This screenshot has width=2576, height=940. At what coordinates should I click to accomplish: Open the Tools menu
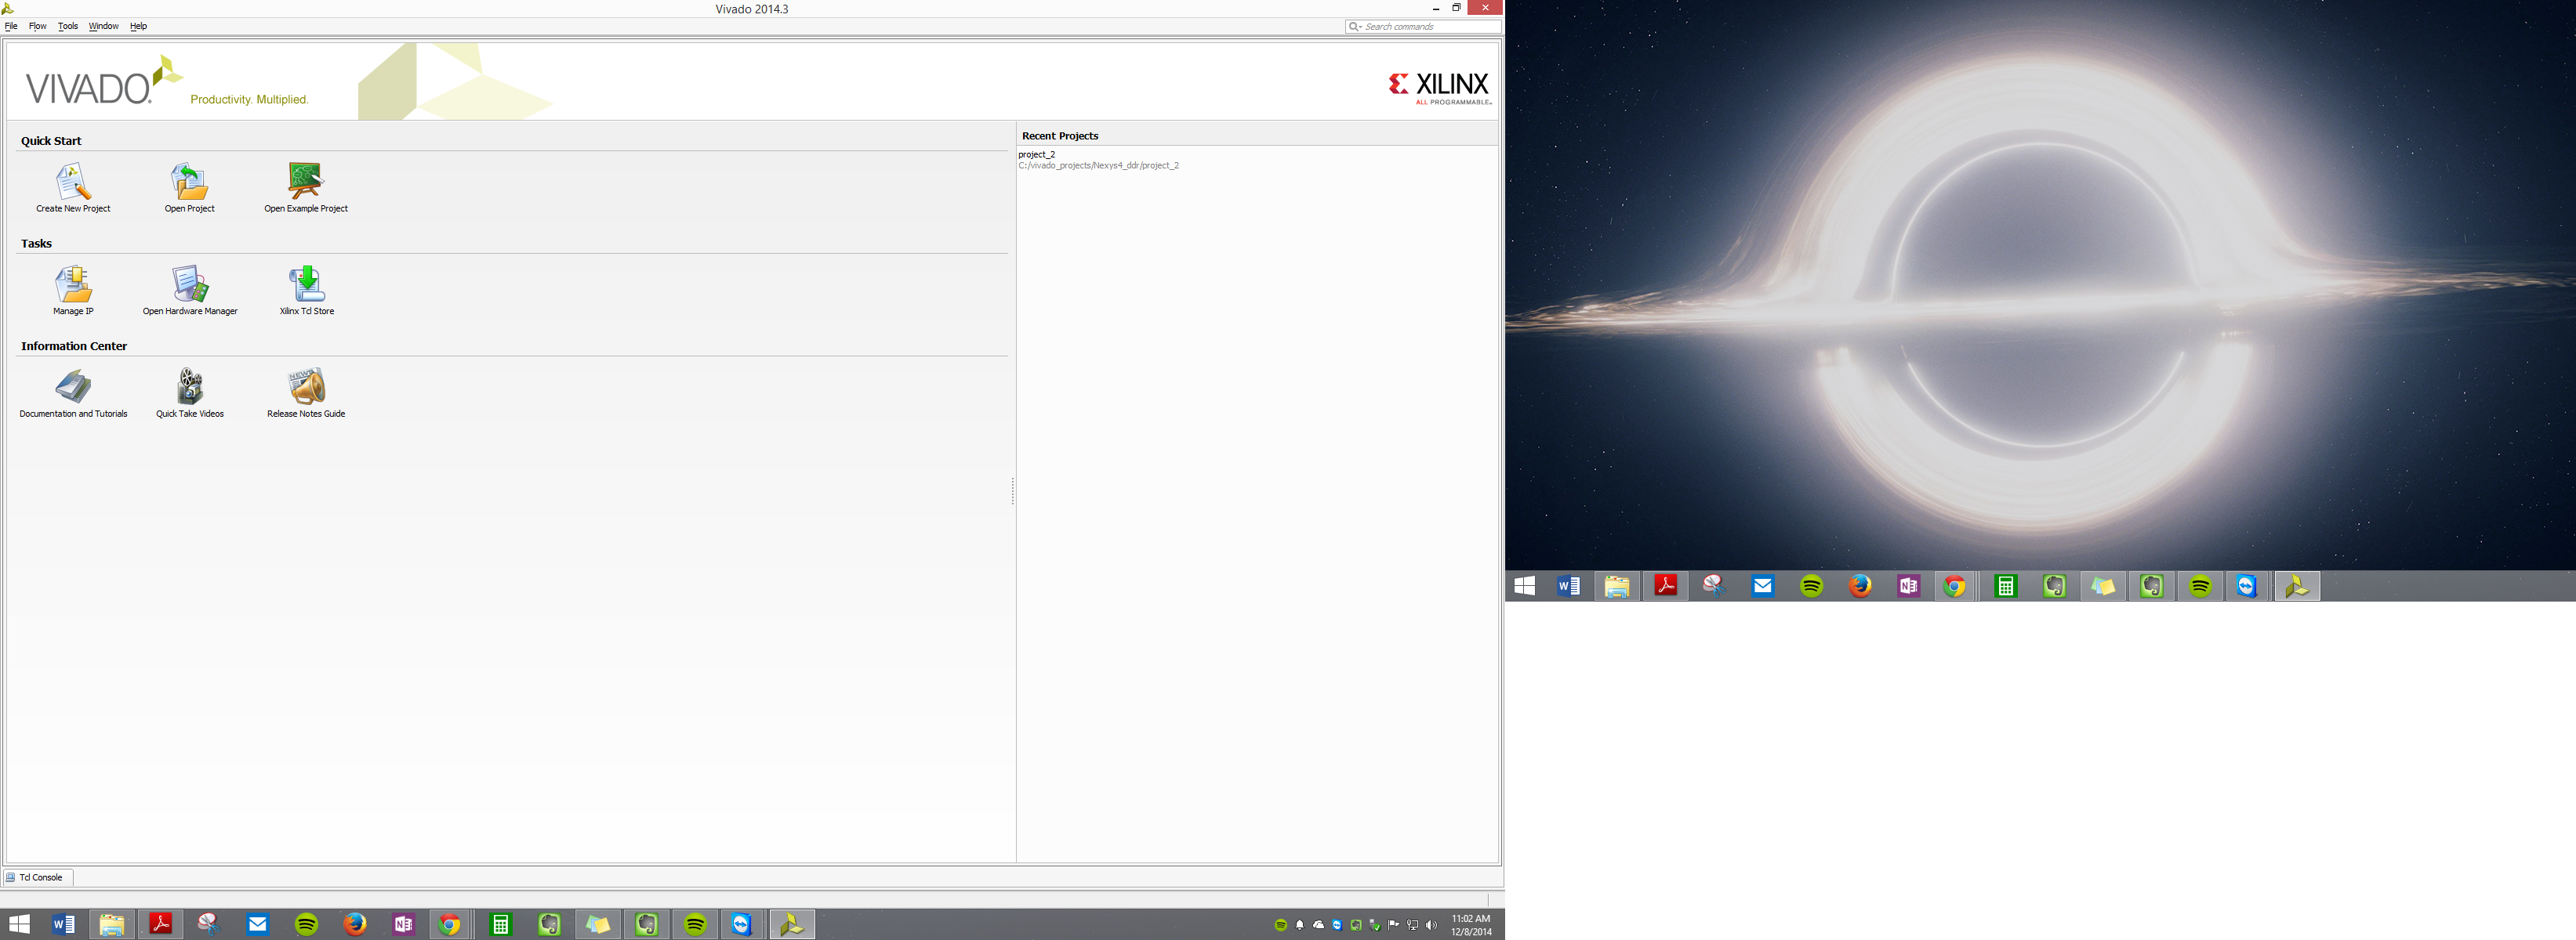click(x=68, y=26)
